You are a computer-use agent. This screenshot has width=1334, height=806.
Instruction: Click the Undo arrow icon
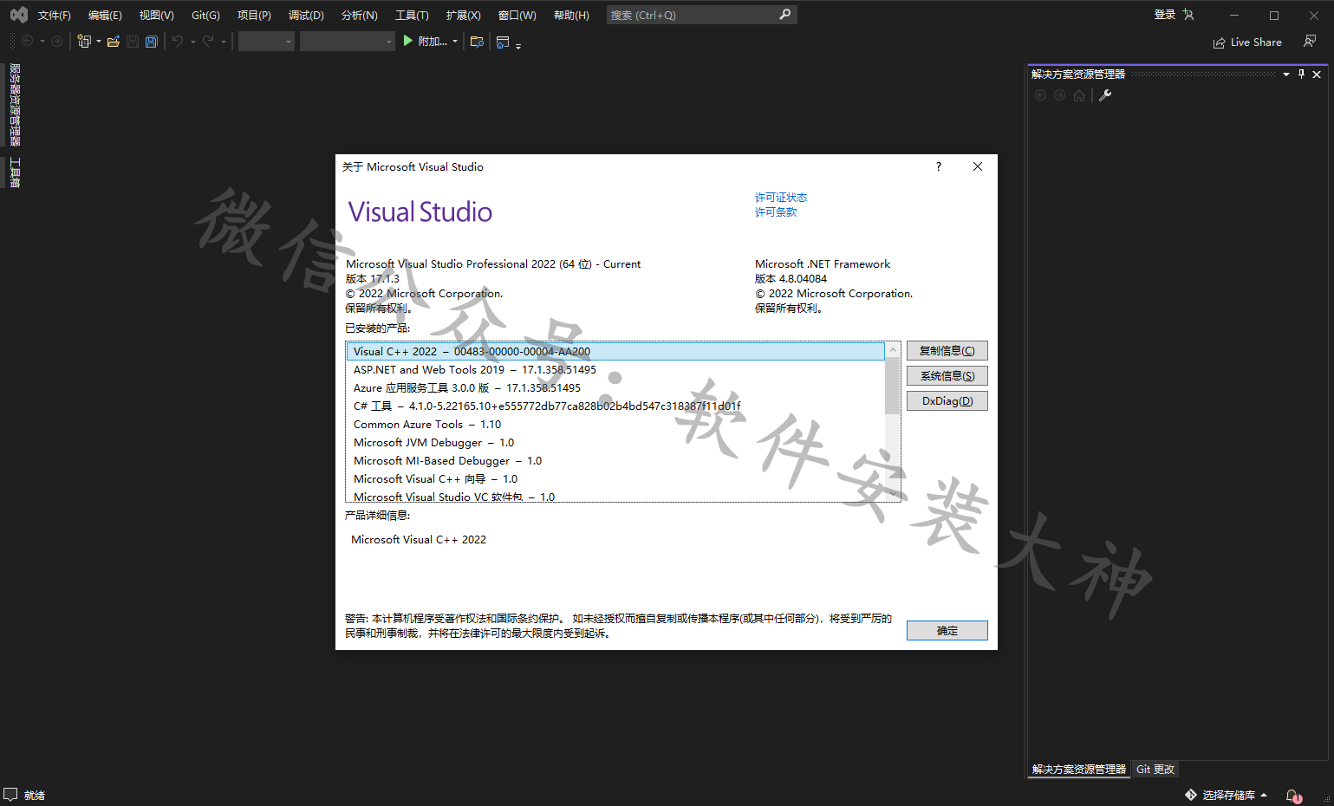coord(178,42)
